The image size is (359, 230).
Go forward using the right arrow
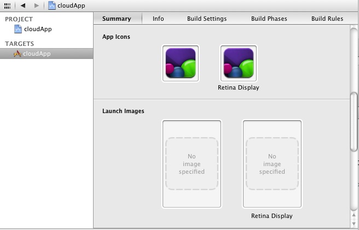tap(37, 5)
